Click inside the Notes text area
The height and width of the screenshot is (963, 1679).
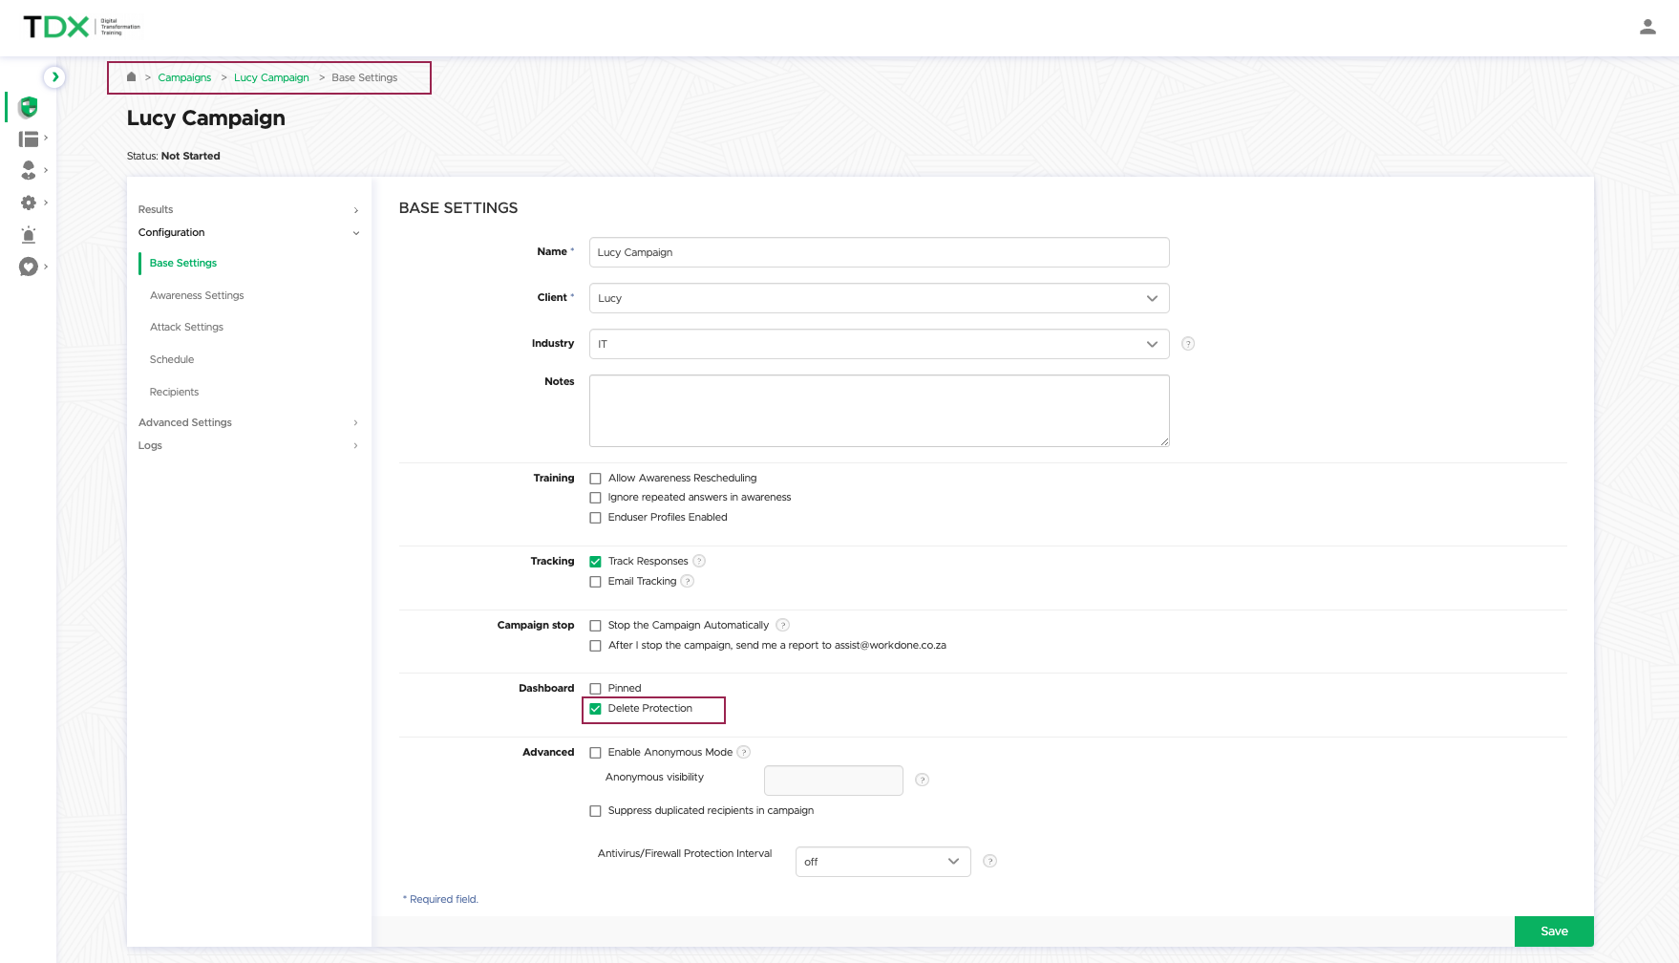(x=879, y=411)
